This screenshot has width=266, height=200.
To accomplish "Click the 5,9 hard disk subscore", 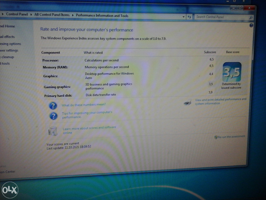I will click(210, 92).
